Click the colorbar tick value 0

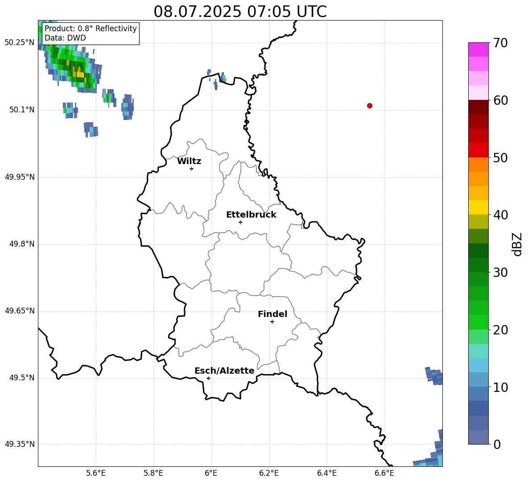coord(497,444)
